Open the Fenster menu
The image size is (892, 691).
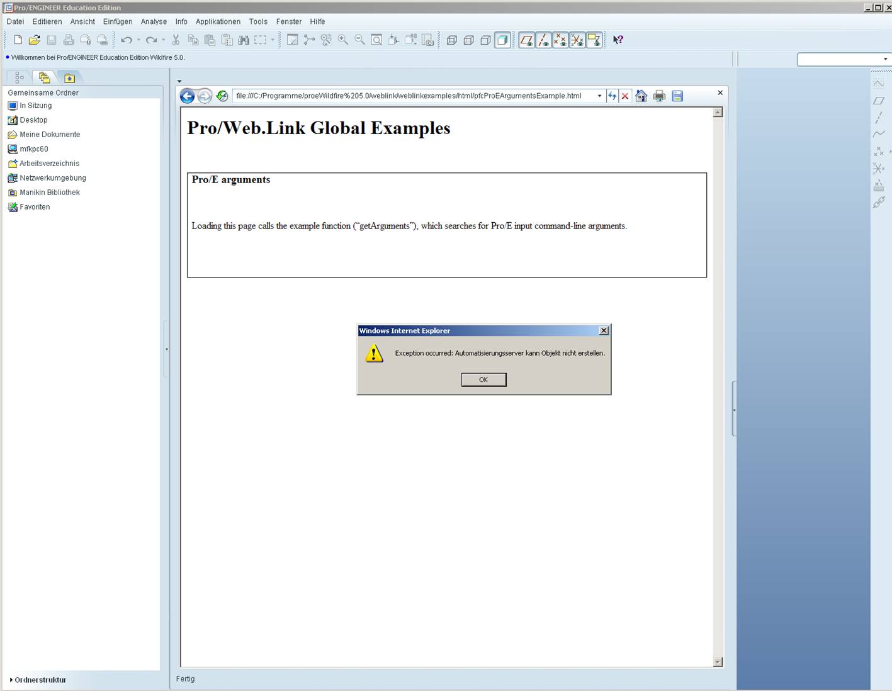tap(289, 21)
